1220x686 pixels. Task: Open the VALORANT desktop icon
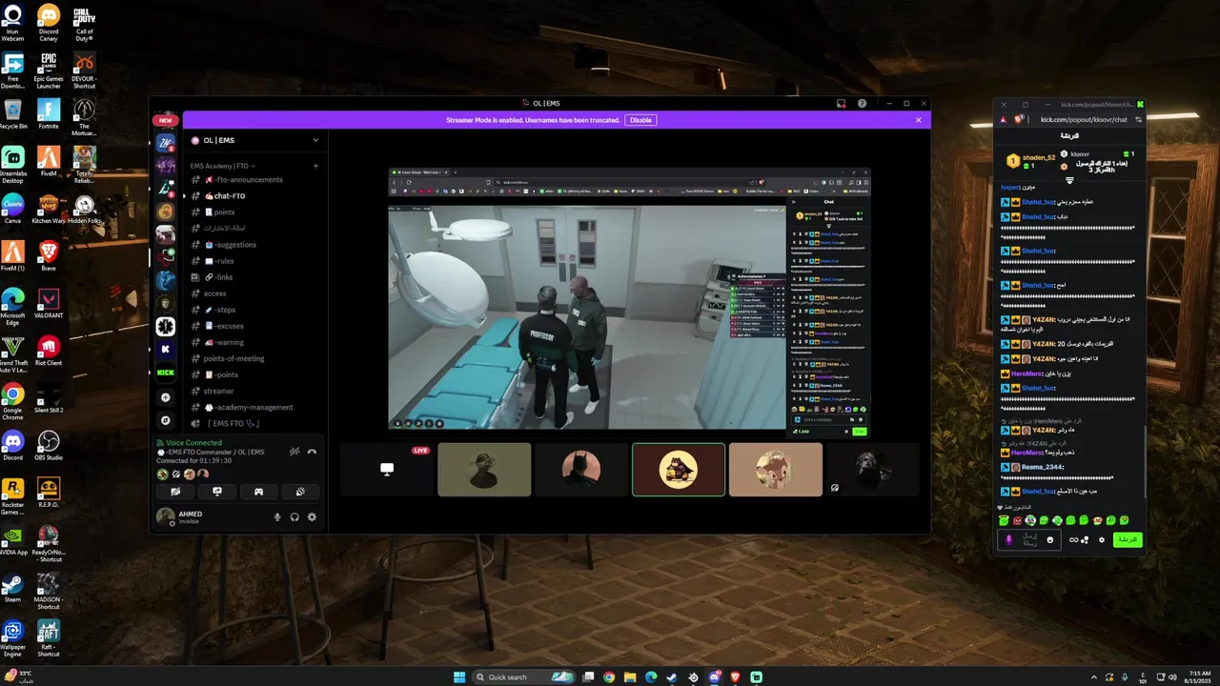[x=49, y=304]
